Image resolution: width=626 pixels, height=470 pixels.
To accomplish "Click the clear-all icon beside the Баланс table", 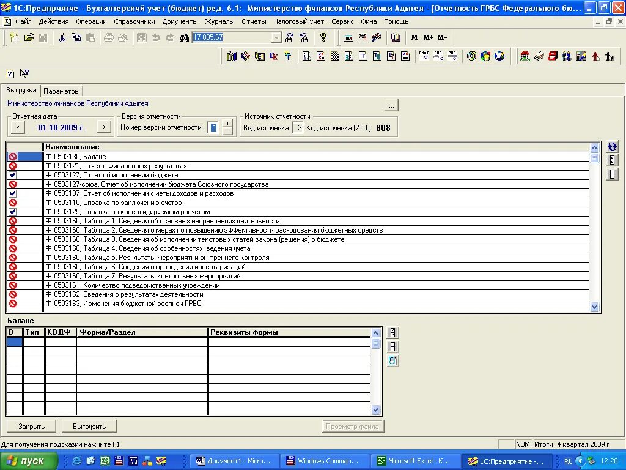I will [x=393, y=347].
